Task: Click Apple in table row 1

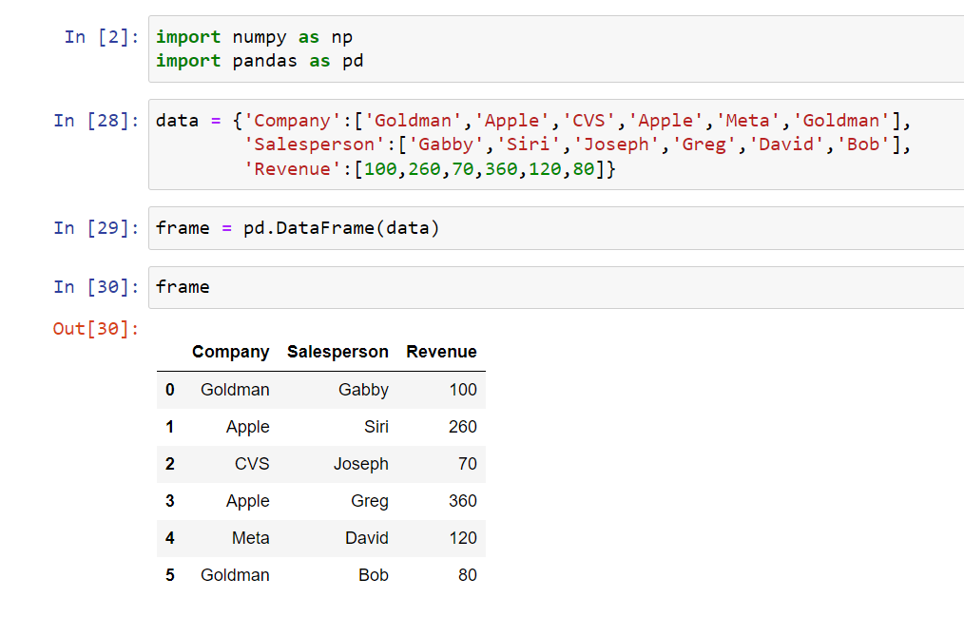Action: click(248, 427)
